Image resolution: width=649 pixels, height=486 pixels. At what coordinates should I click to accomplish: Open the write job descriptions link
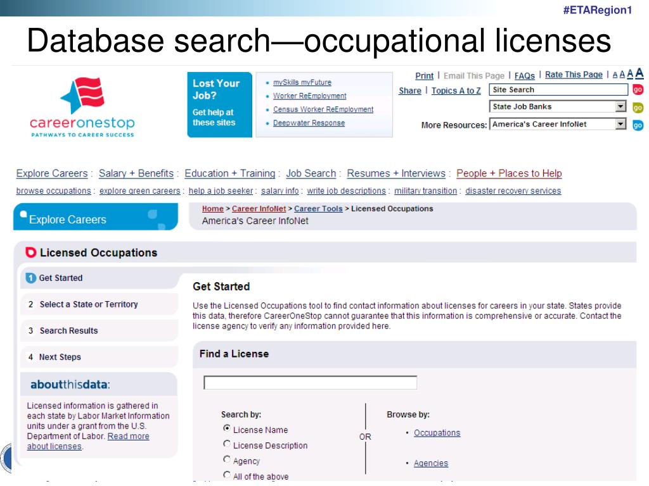pyautogui.click(x=347, y=191)
